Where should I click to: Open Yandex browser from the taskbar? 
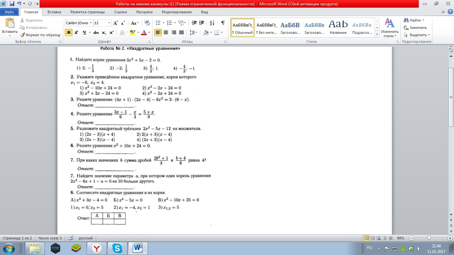pyautogui.click(x=97, y=248)
